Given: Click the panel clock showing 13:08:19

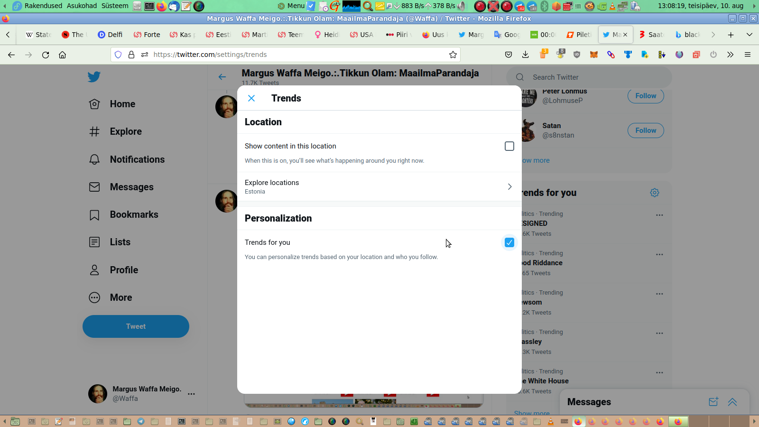Looking at the screenshot, I should pyautogui.click(x=701, y=6).
